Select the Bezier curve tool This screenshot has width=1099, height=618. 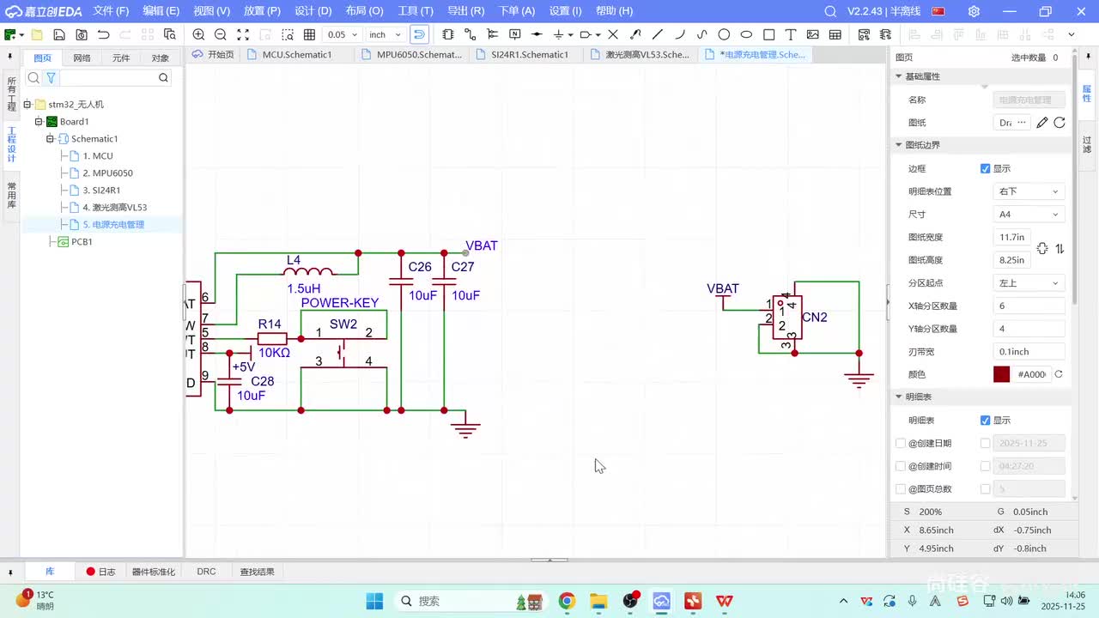(702, 34)
